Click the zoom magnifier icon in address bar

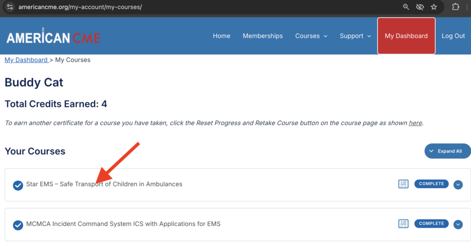click(x=406, y=7)
